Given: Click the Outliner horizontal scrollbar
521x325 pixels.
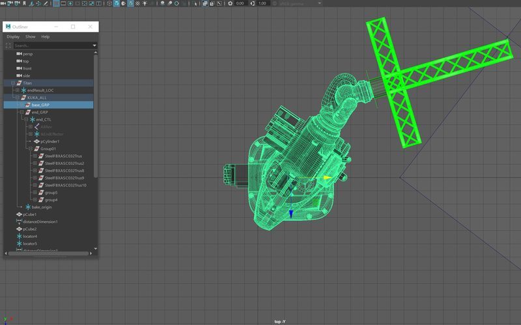Looking at the screenshot, I should [48, 253].
